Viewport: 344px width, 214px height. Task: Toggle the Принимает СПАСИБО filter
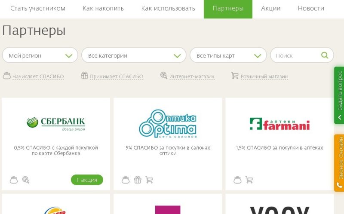(112, 76)
